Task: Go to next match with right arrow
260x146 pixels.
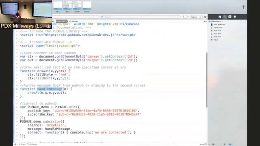Action: (187, 17)
